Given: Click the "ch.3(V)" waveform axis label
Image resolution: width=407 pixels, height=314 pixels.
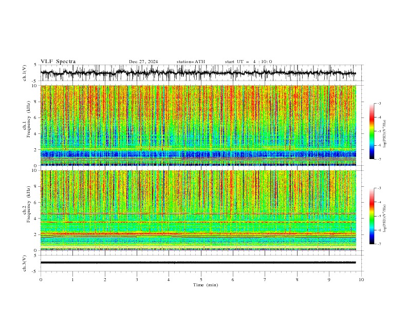Looking at the screenshot, I should click(25, 263).
